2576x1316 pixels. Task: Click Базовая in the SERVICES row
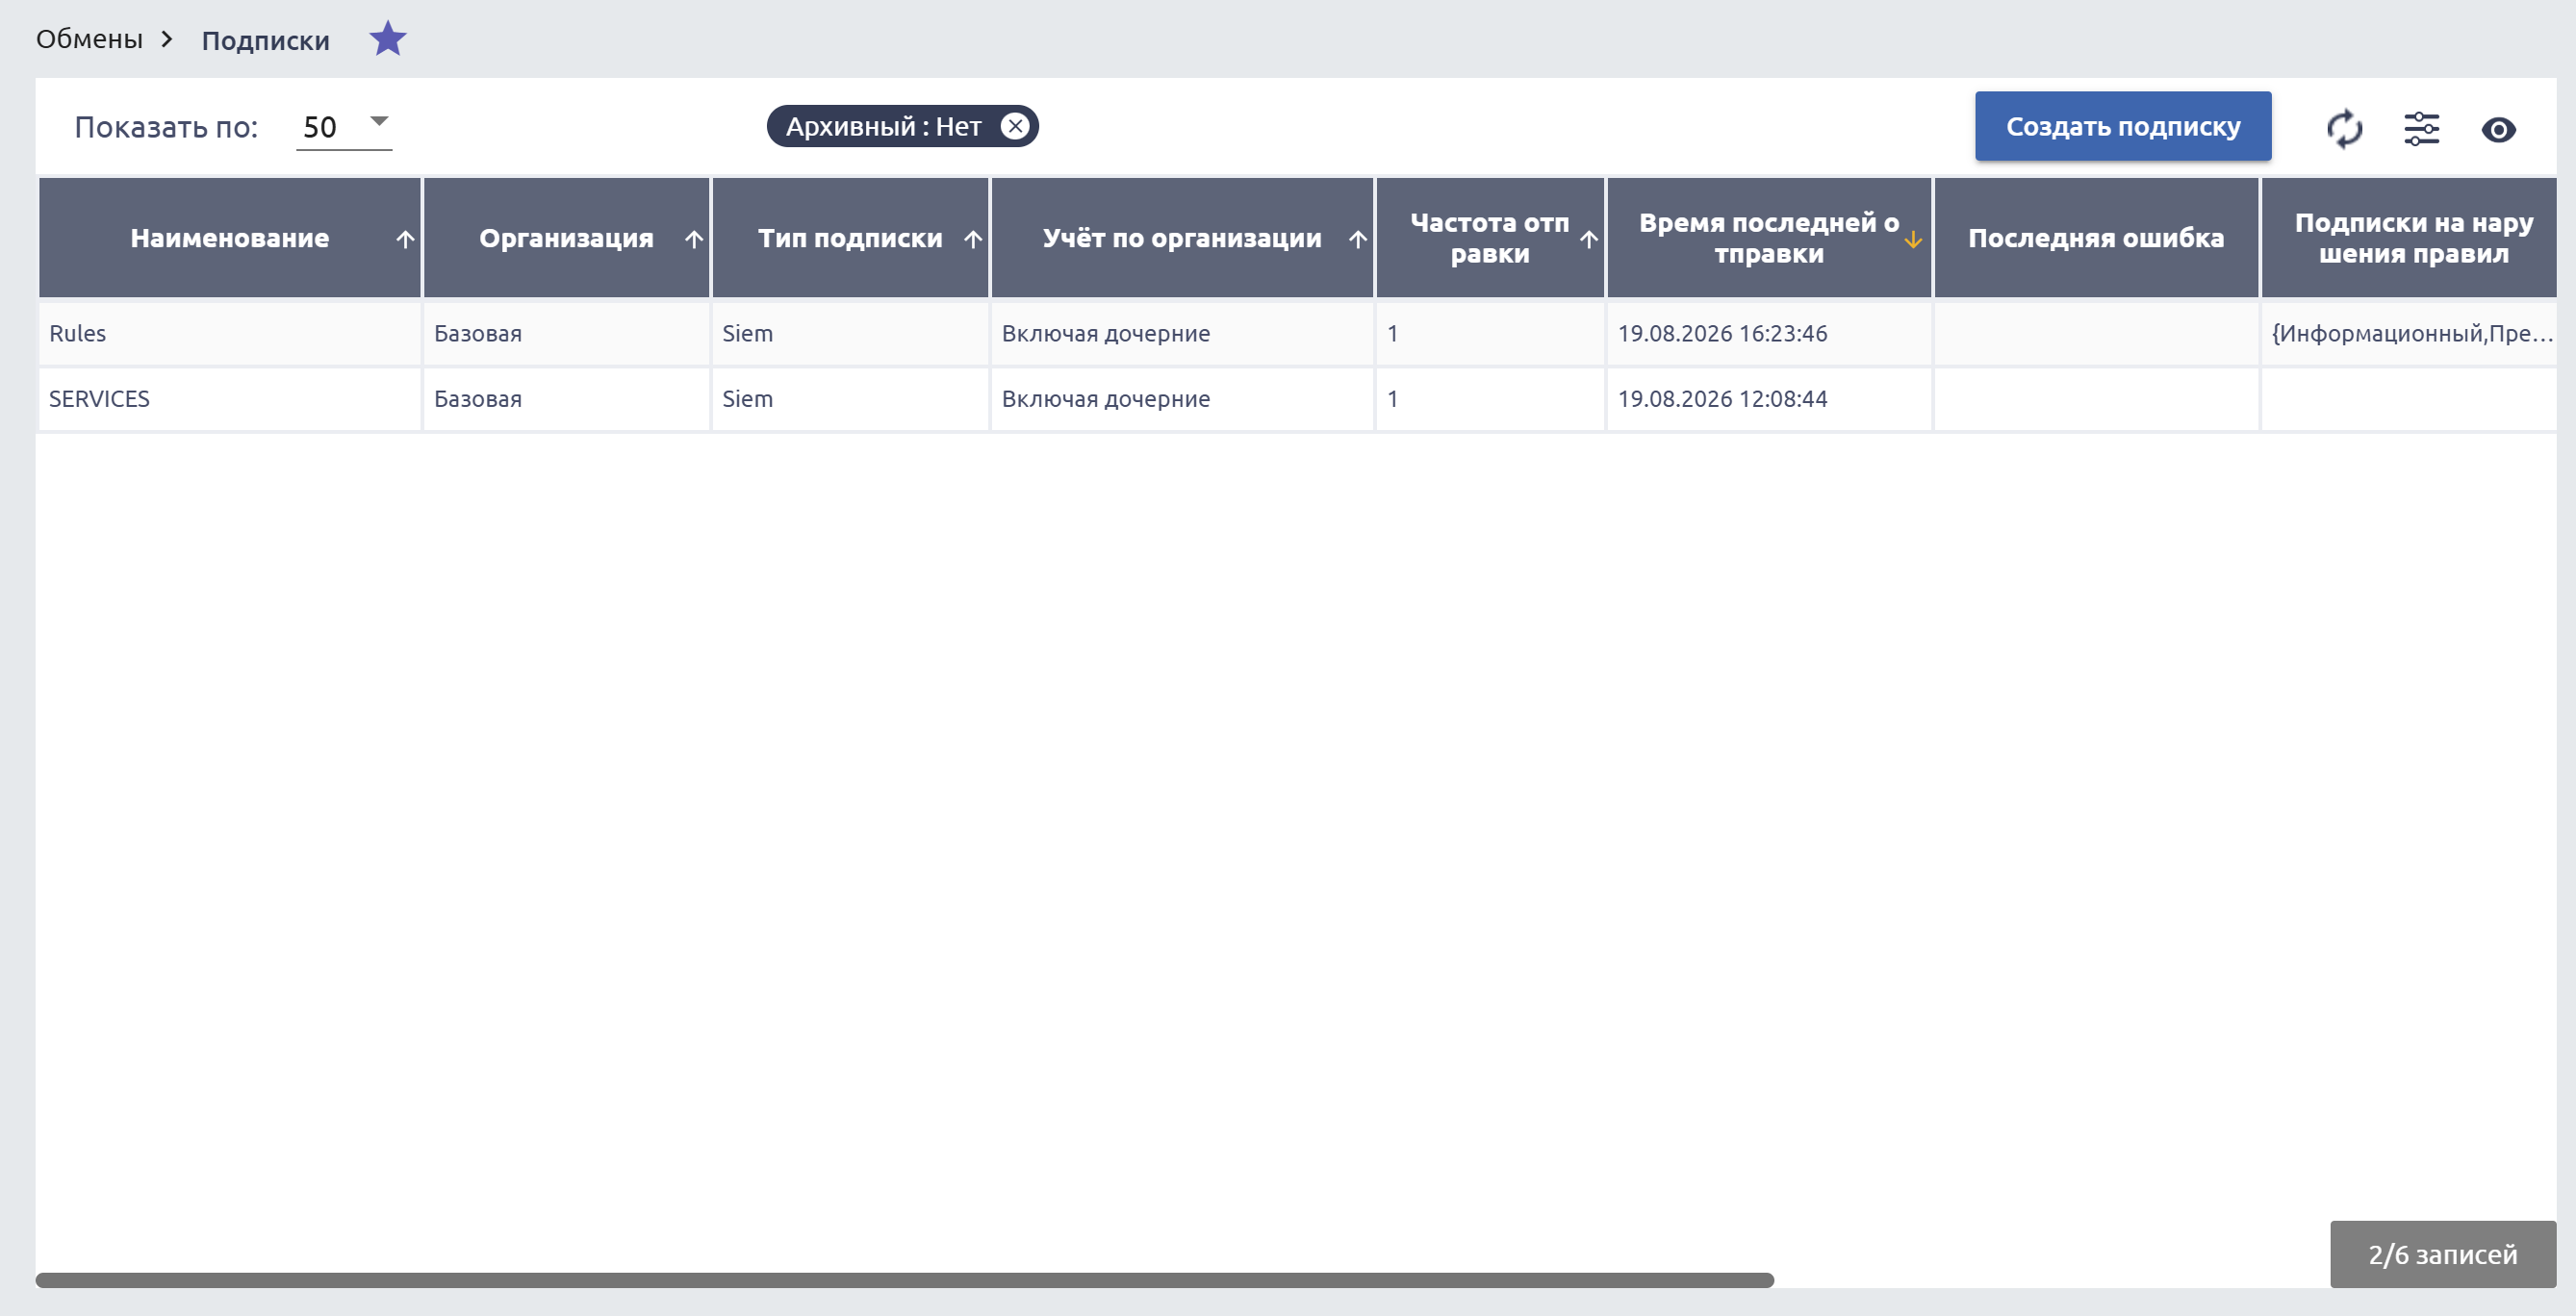[478, 399]
